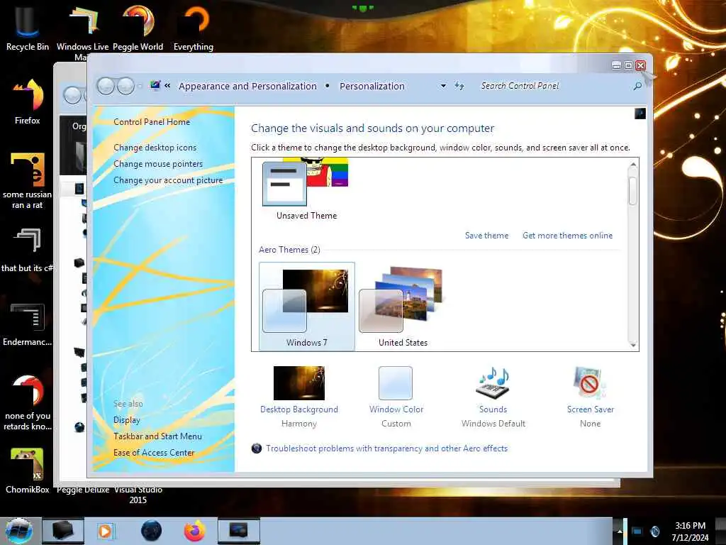Open the address bar history dropdown arrow
The image size is (726, 545).
tap(443, 86)
